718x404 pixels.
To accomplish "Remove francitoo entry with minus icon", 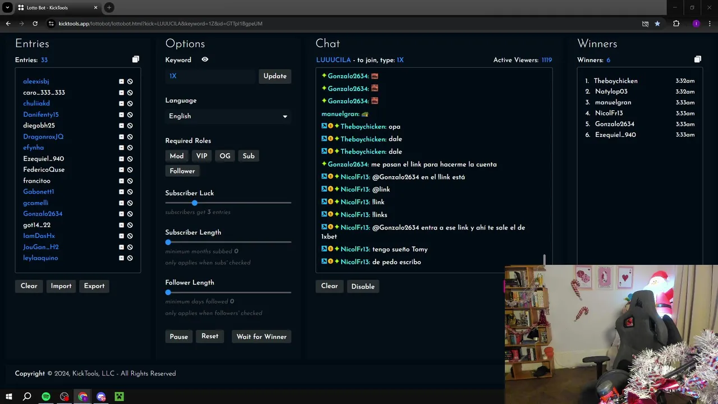I will tap(121, 181).
